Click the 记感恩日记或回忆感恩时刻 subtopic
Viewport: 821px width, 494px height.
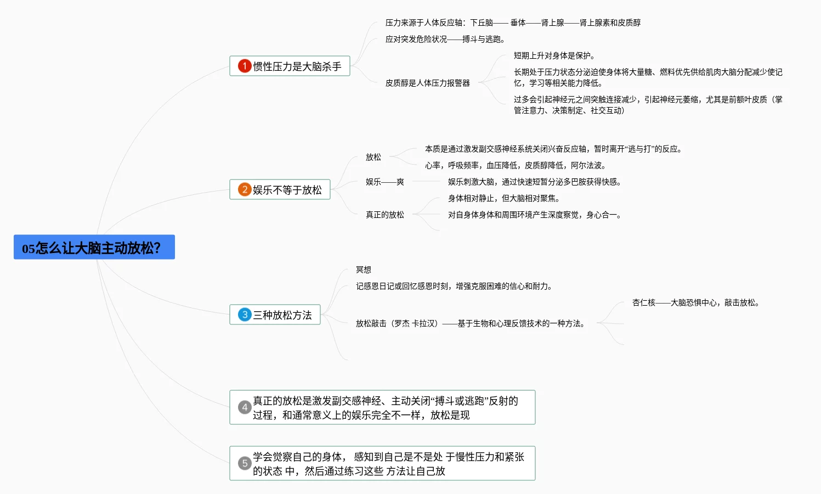454,287
